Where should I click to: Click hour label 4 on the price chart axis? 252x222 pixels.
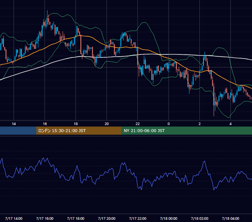[x=231, y=124]
